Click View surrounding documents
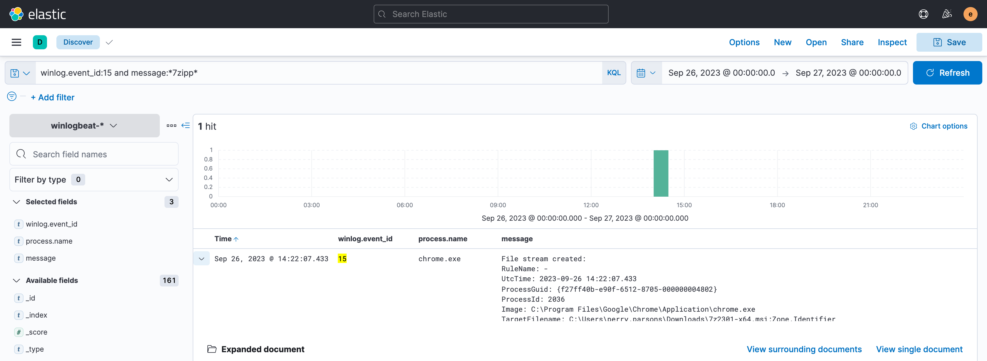The width and height of the screenshot is (987, 361). [x=804, y=349]
